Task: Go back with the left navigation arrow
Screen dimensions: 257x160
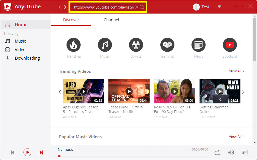Action: (x=59, y=7)
